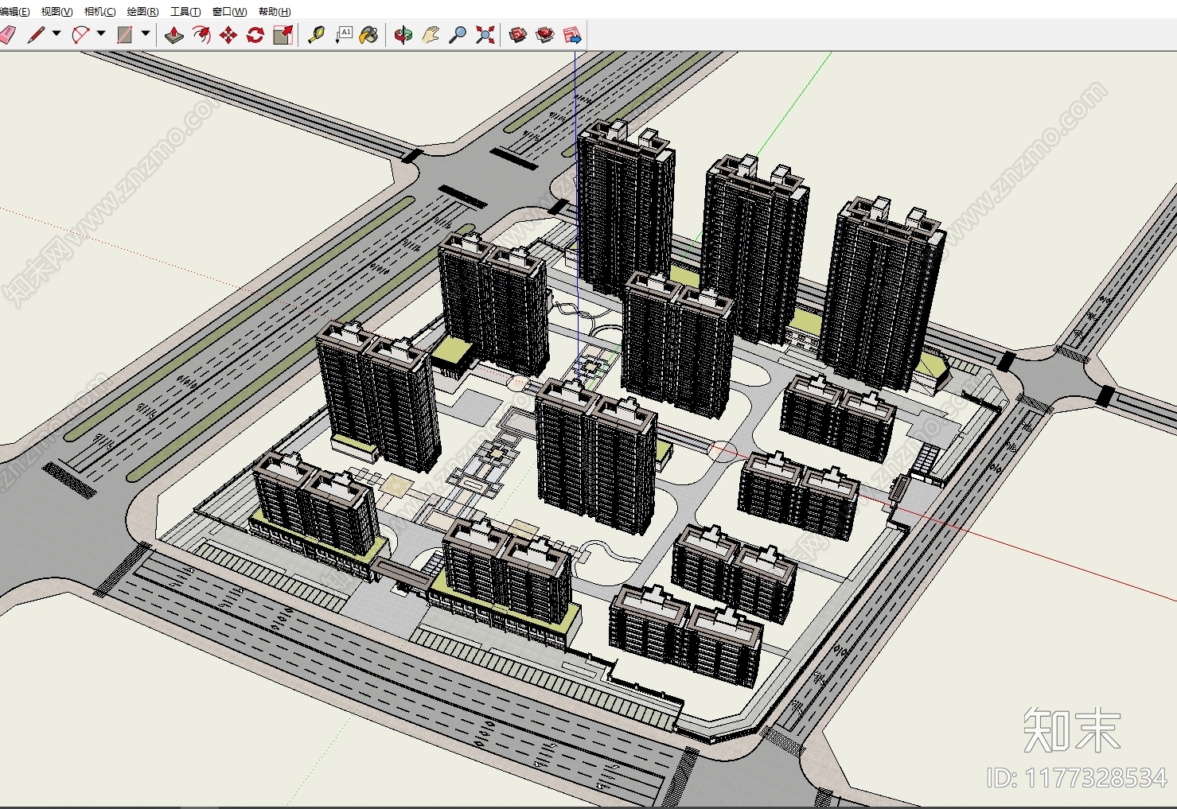Select the Pan hand tool
Image resolution: width=1177 pixels, height=809 pixels.
[431, 35]
